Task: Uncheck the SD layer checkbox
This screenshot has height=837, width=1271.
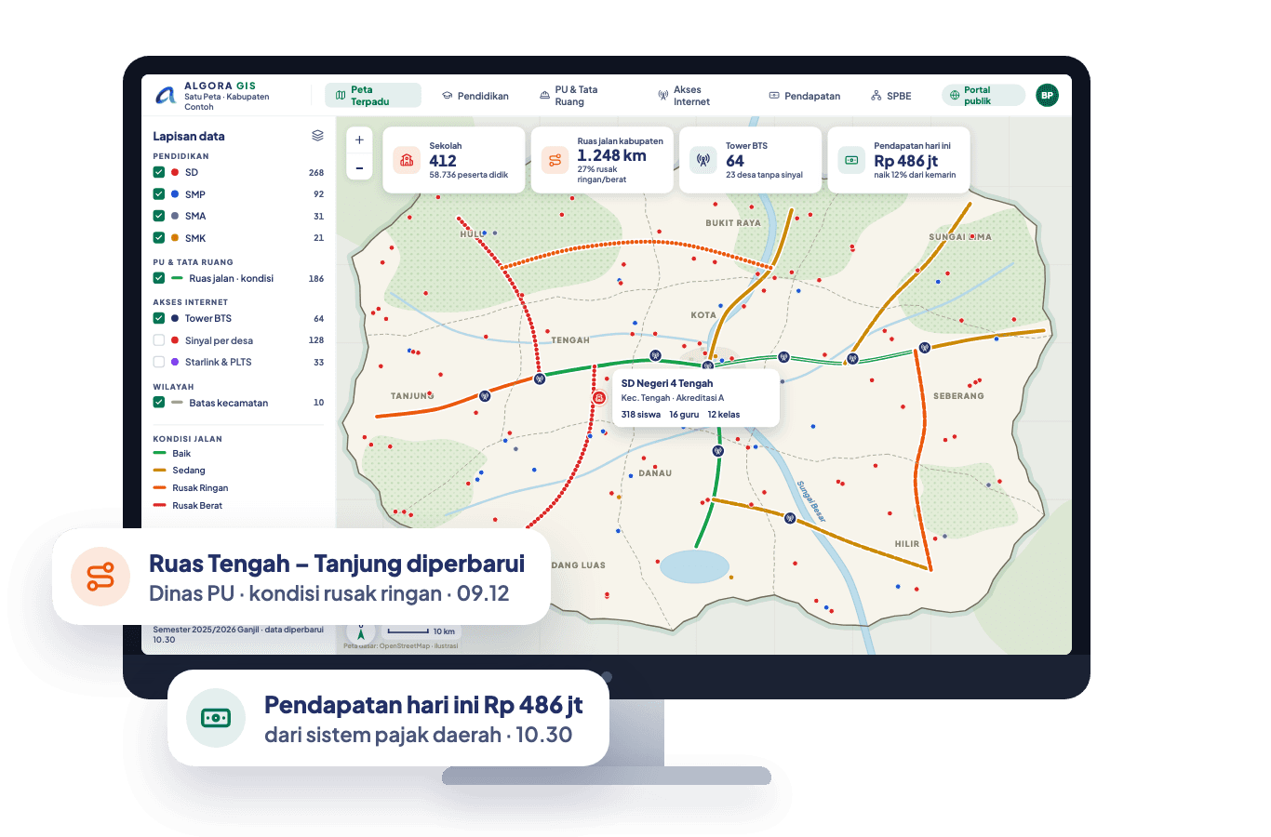Action: click(x=159, y=172)
